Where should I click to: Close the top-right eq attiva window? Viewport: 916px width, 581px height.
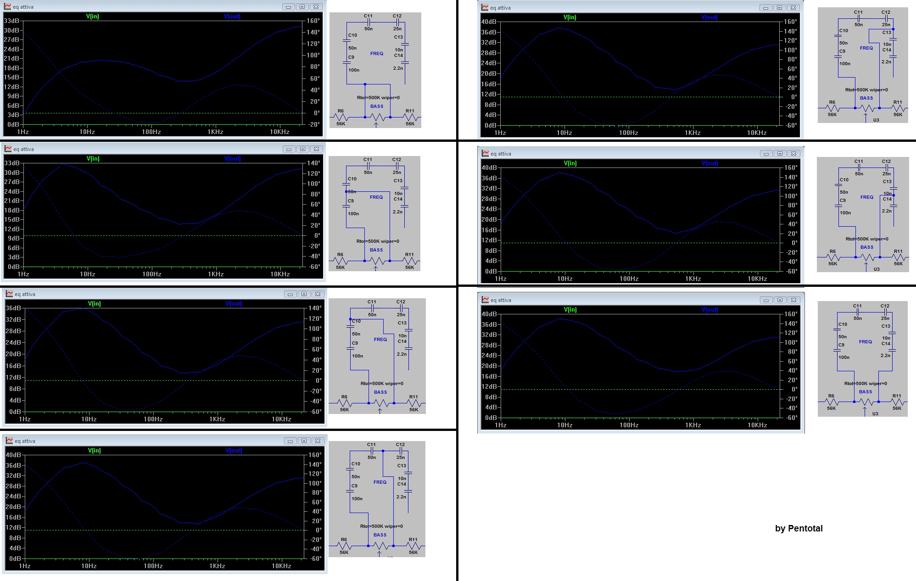point(793,8)
